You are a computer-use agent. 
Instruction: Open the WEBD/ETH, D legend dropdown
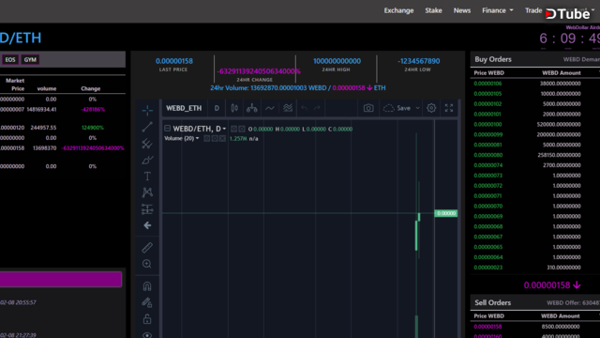click(224, 129)
